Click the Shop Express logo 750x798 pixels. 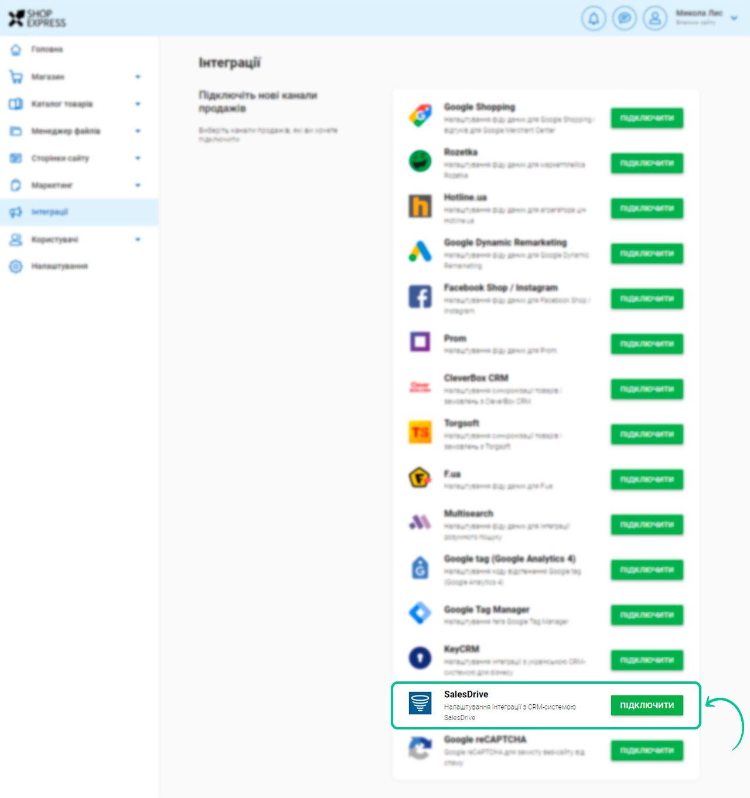(x=37, y=18)
